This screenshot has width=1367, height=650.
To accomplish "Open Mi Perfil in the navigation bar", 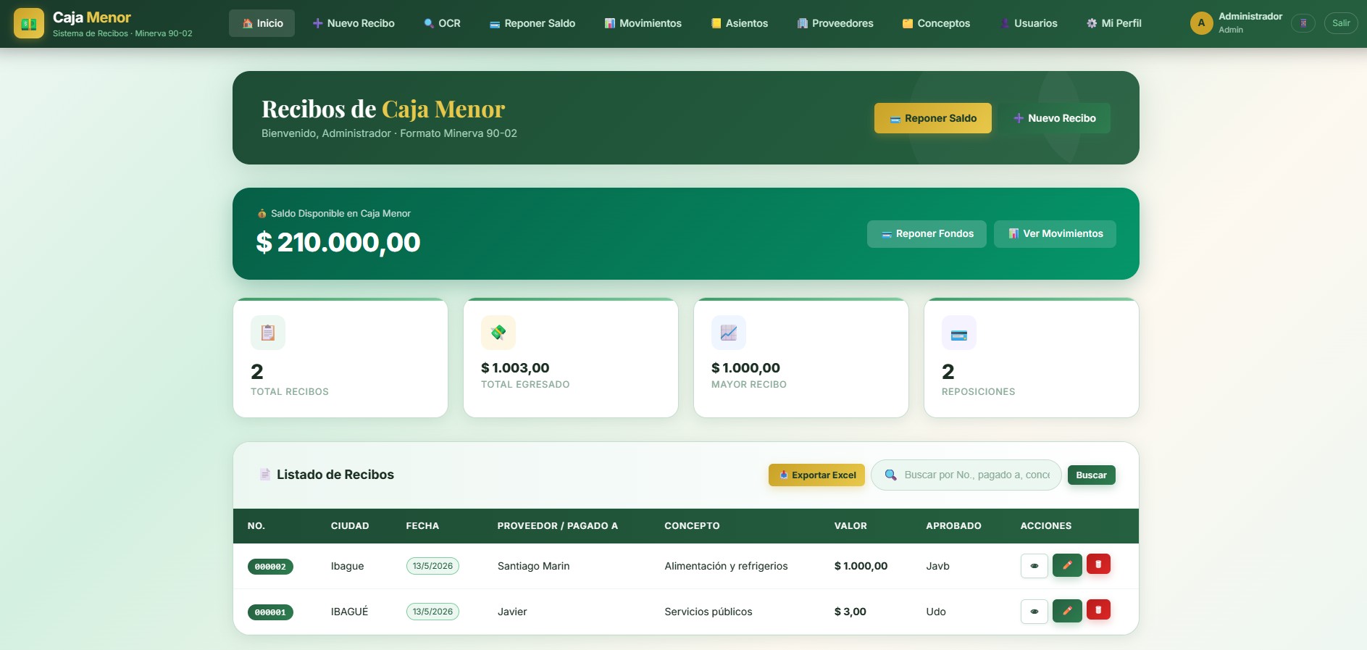I will pyautogui.click(x=1113, y=23).
